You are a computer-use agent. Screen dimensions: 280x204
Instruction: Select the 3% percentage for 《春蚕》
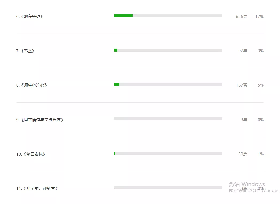click(261, 51)
